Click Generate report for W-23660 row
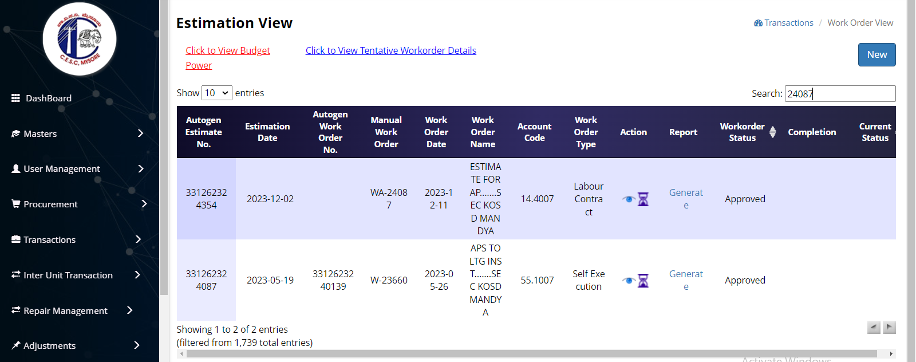This screenshot has width=916, height=362. tap(686, 280)
